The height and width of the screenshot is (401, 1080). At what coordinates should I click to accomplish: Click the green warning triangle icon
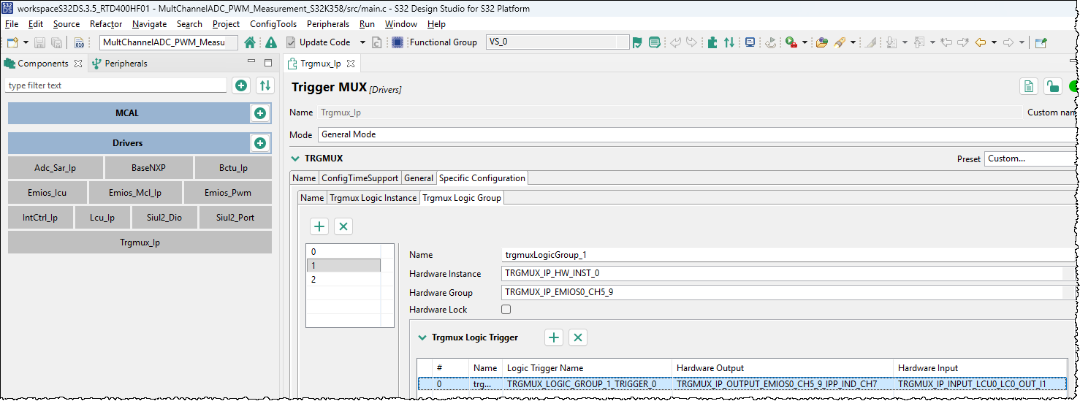(x=271, y=42)
